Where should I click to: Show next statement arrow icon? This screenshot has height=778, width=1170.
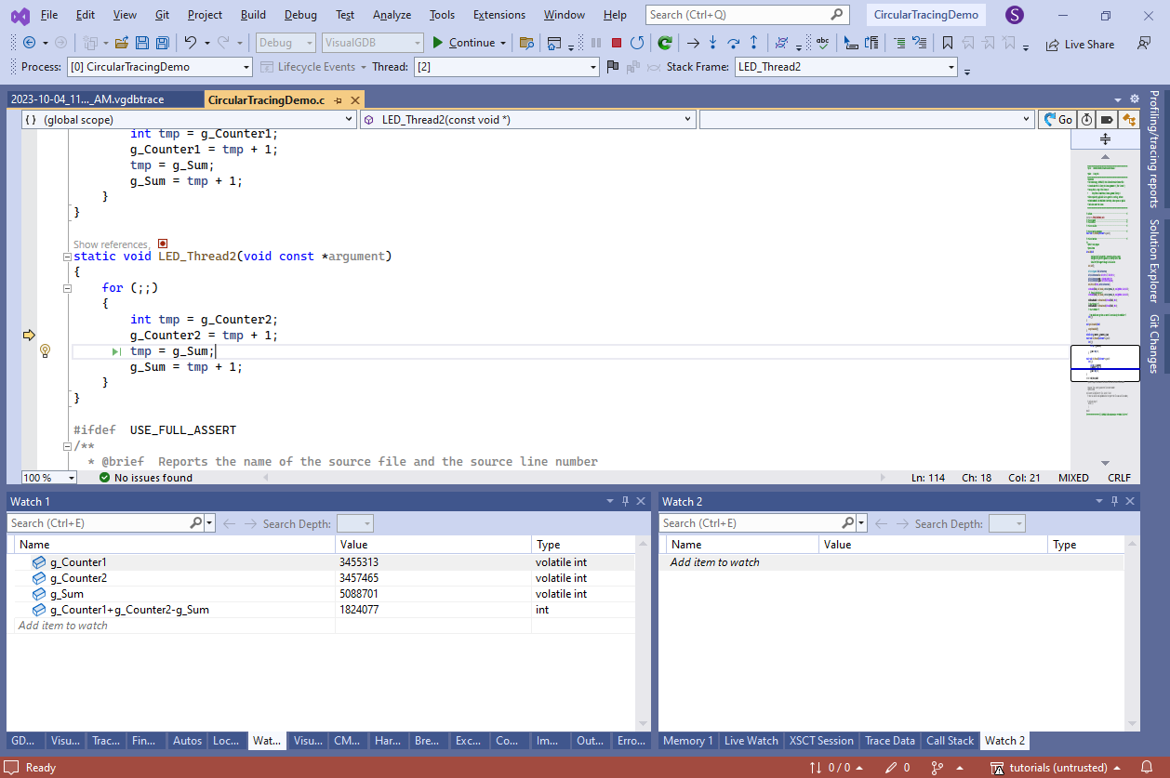pos(692,43)
